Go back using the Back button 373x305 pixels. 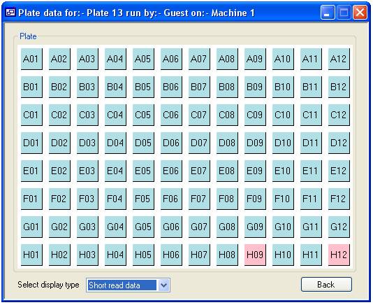click(x=326, y=284)
